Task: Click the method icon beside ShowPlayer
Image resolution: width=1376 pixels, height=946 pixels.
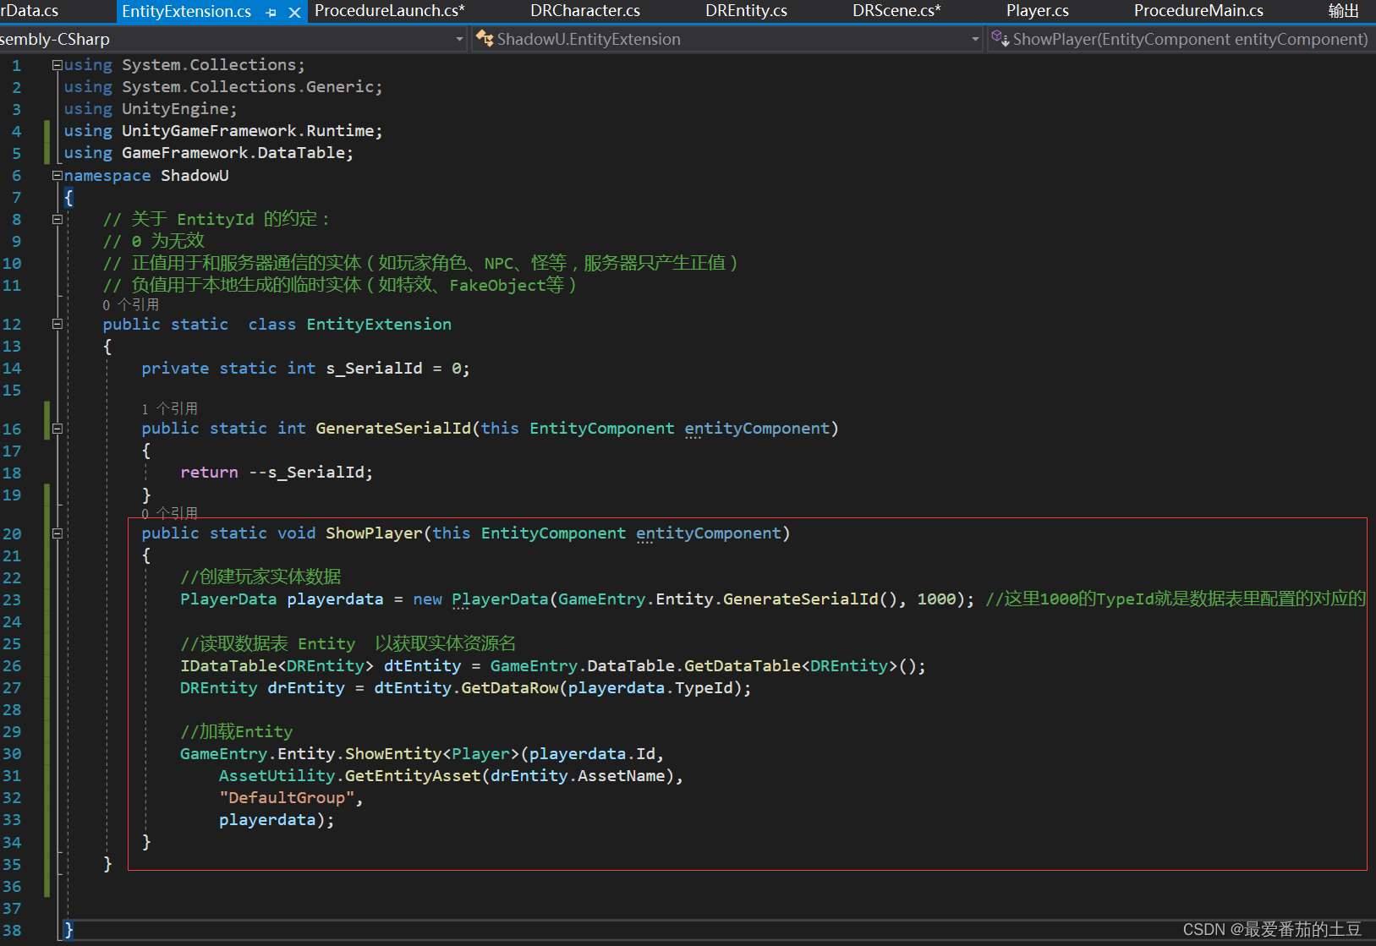Action: pyautogui.click(x=1000, y=39)
